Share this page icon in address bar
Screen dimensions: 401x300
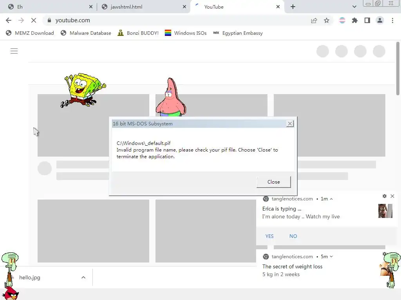[x=314, y=20]
